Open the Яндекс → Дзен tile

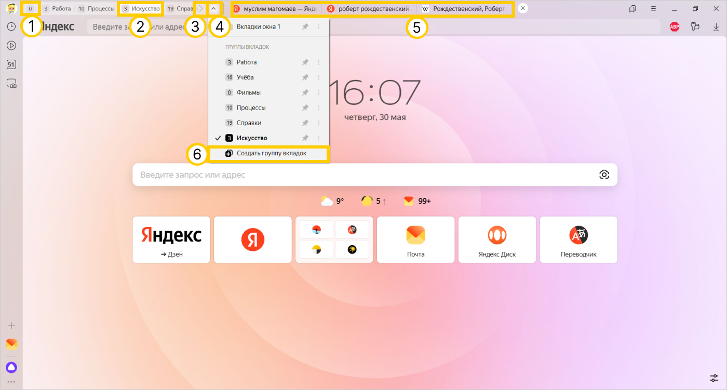pyautogui.click(x=171, y=239)
